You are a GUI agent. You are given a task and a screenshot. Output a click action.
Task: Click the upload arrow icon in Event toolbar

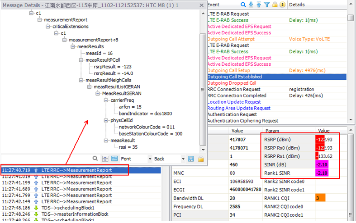click(259, 5)
